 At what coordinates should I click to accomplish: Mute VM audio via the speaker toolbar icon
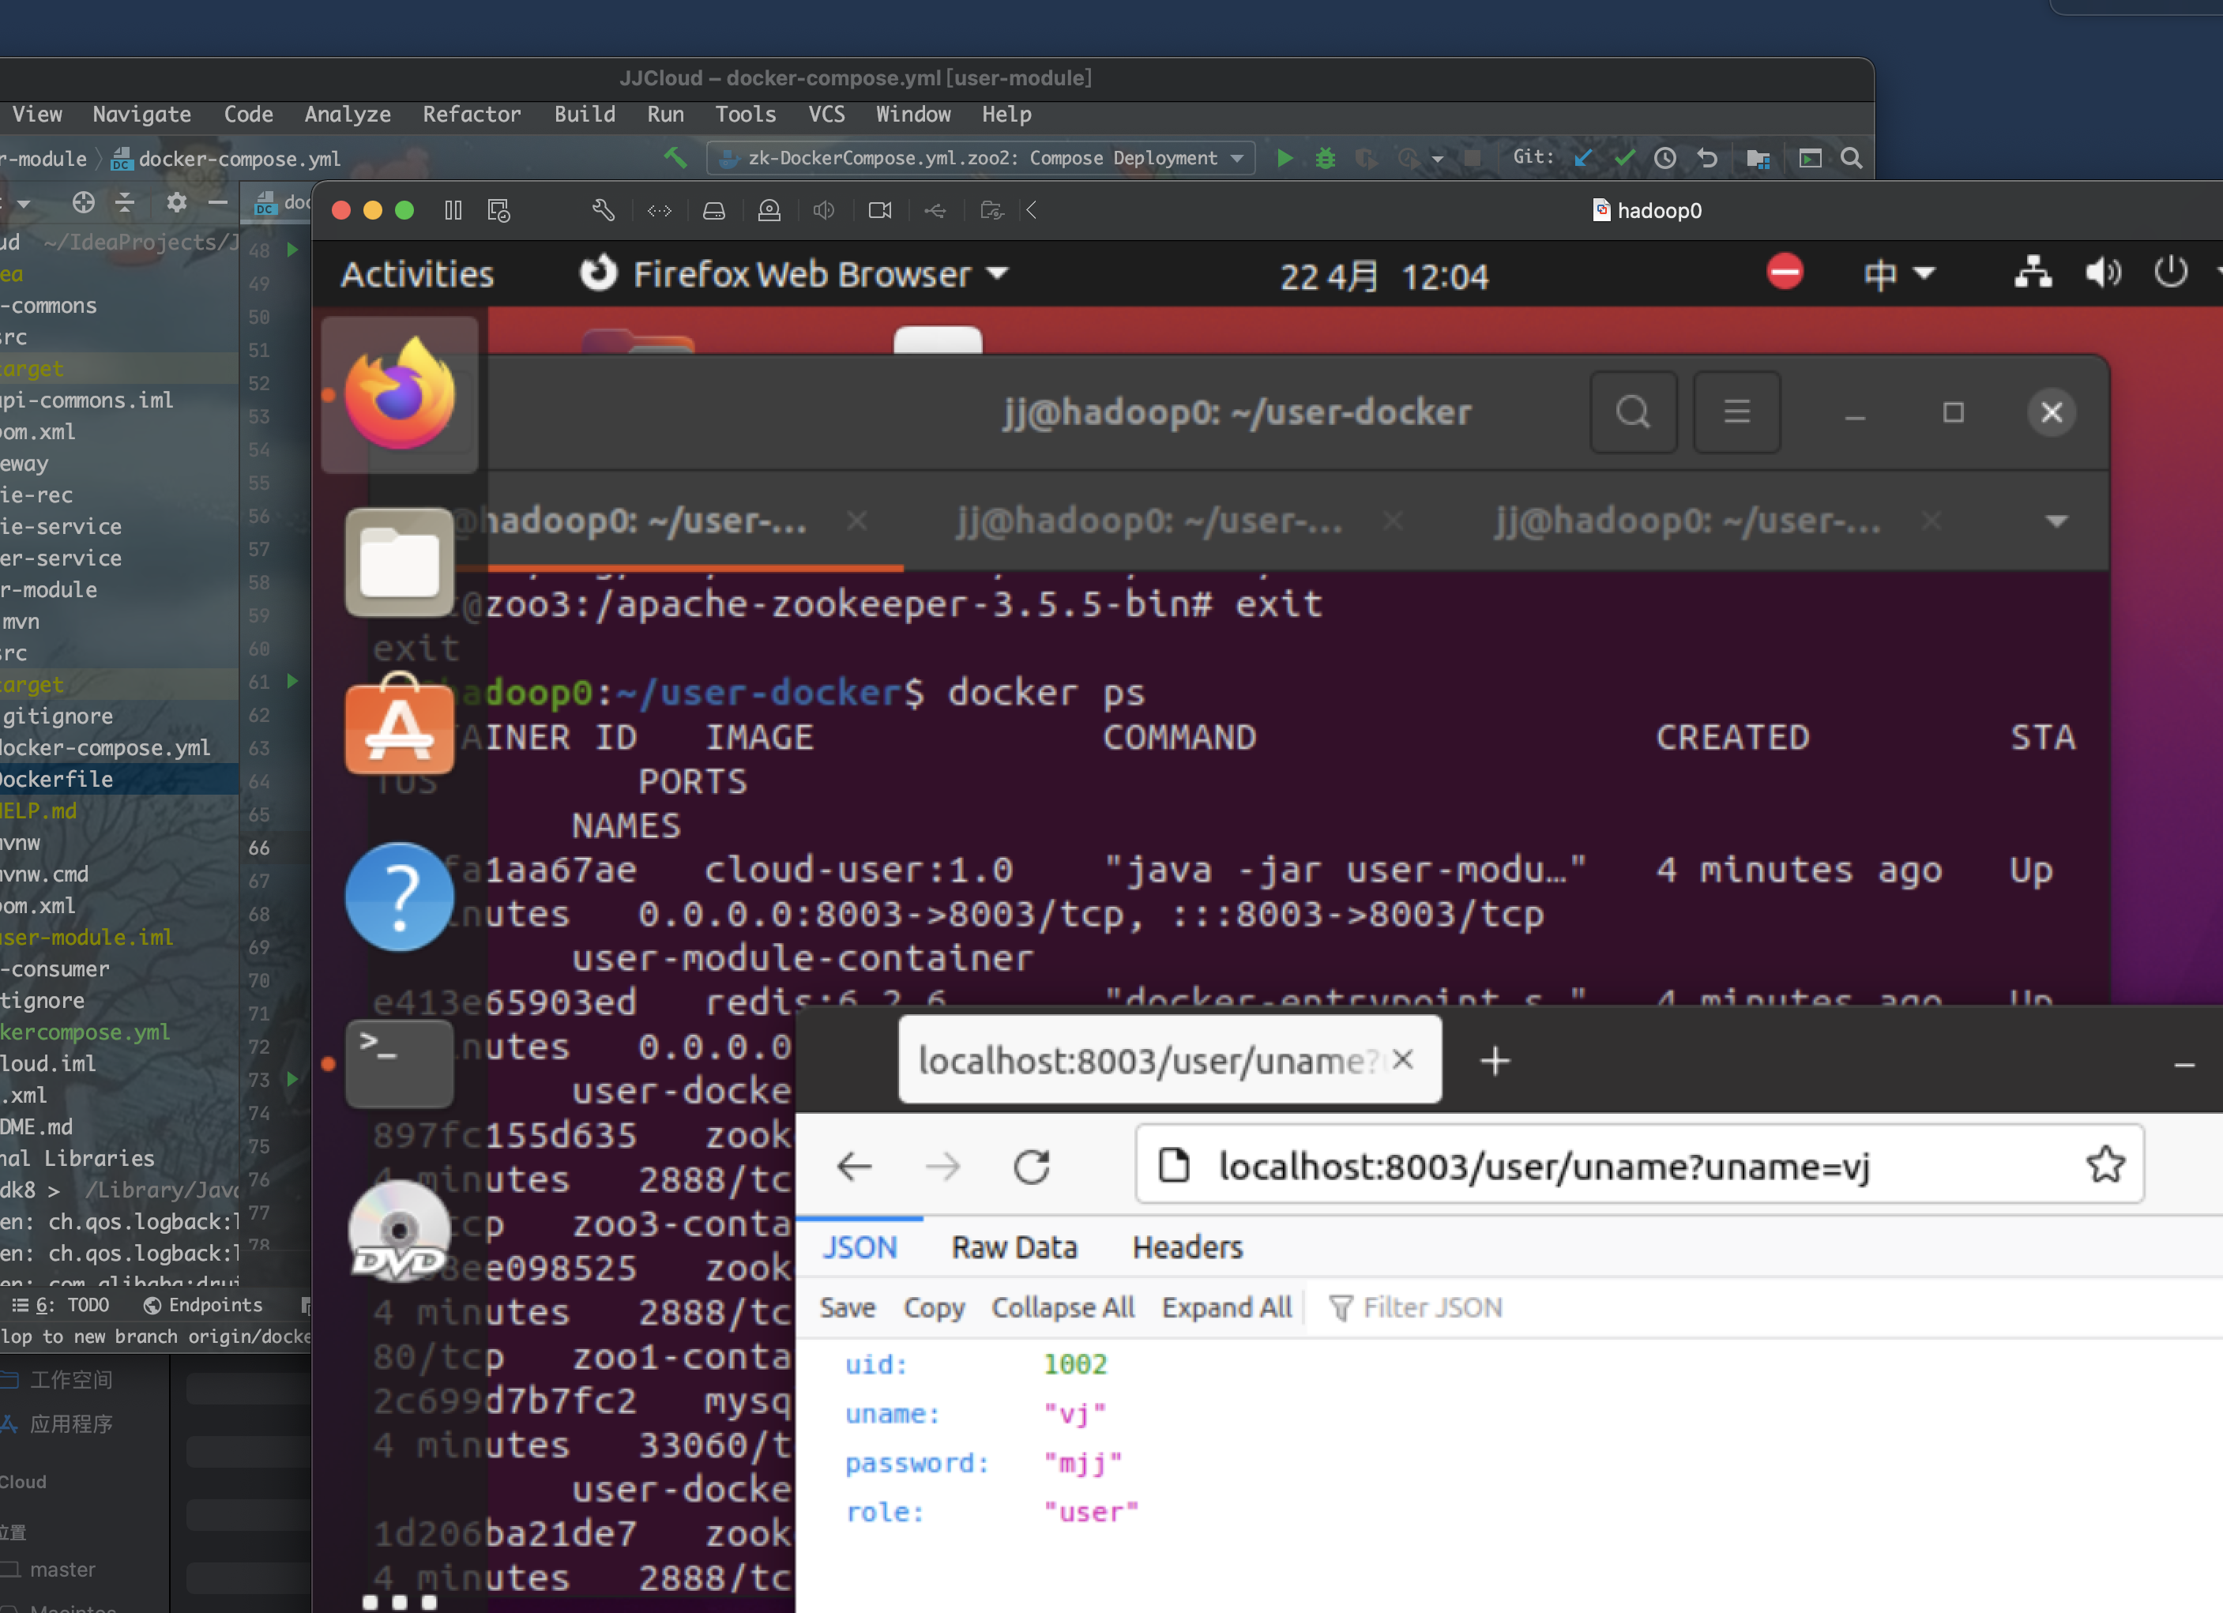tap(823, 209)
